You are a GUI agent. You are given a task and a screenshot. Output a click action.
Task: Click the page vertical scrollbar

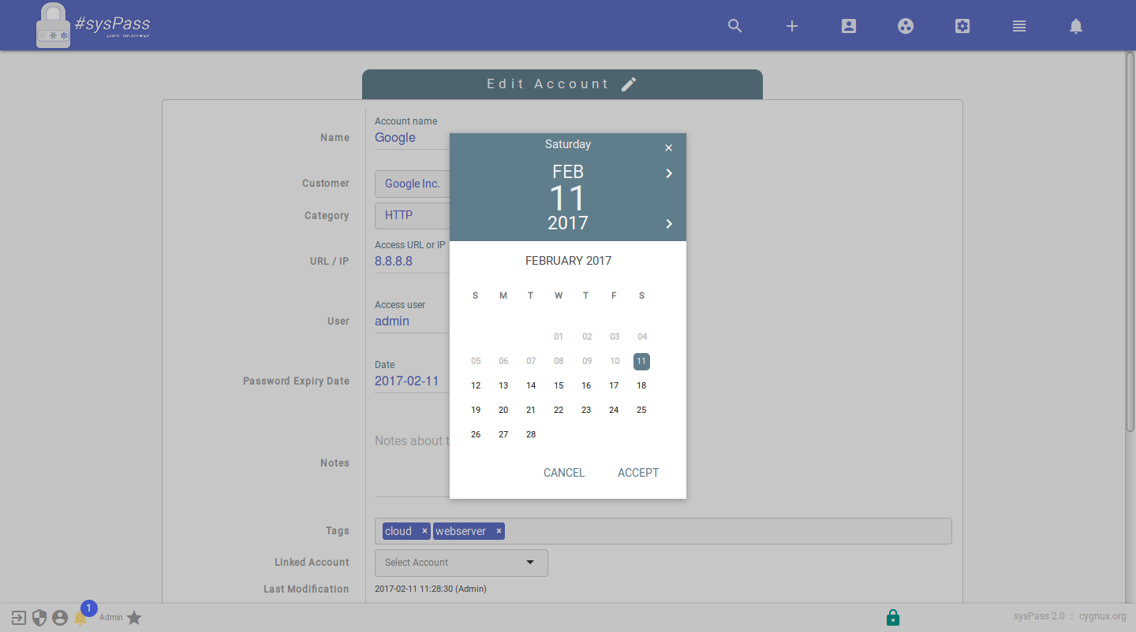(x=1130, y=241)
